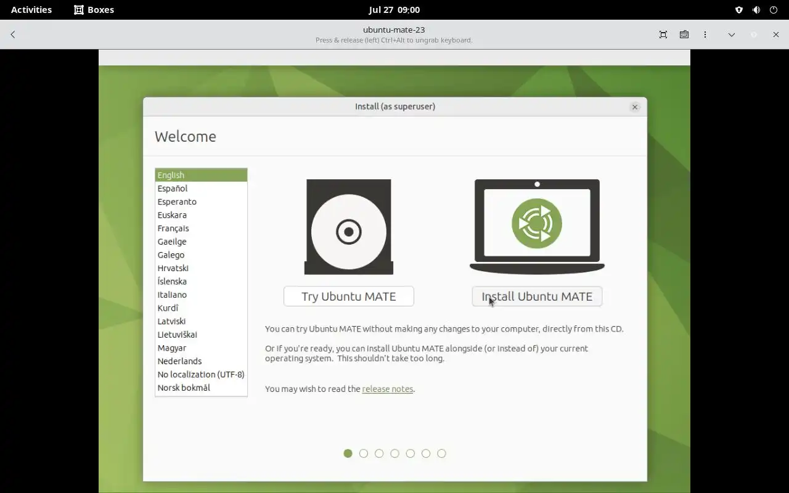Select Magyar in the language list
The image size is (789, 493).
(x=201, y=348)
